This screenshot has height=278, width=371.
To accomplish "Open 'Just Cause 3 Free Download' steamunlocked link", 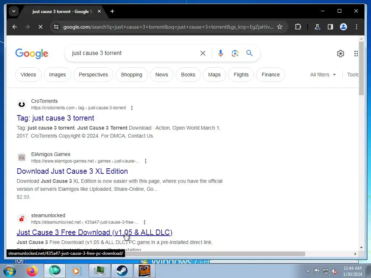I will pos(95,232).
